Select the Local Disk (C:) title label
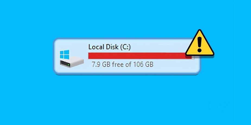Screen dimensions: 251x125 pyautogui.click(x=110, y=47)
